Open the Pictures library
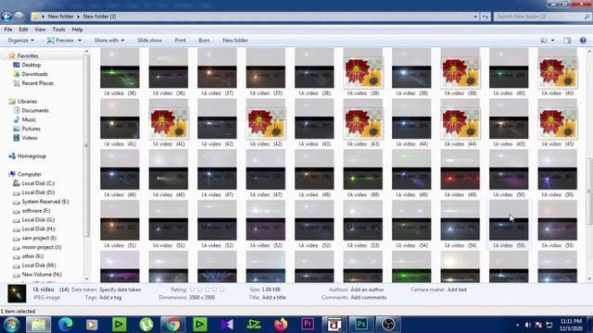Image resolution: width=593 pixels, height=333 pixels. tap(31, 129)
